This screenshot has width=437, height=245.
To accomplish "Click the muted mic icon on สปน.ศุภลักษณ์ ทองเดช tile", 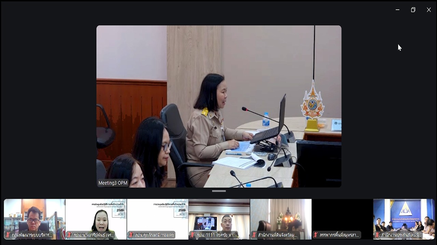I will [x=130, y=235].
